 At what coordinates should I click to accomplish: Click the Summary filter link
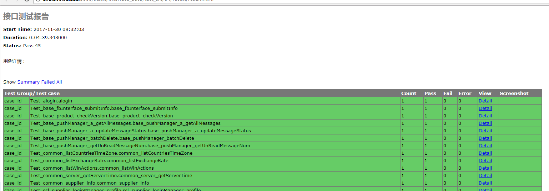click(28, 82)
